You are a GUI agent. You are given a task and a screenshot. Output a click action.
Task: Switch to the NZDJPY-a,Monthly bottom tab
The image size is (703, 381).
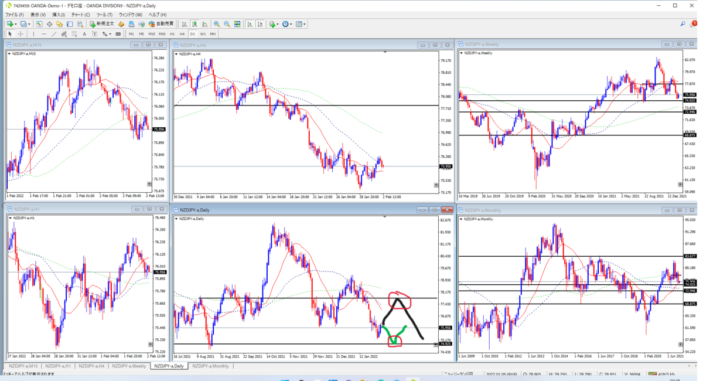point(210,366)
